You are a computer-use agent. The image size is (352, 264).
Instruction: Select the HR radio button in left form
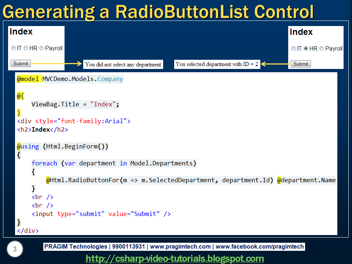pos(26,48)
